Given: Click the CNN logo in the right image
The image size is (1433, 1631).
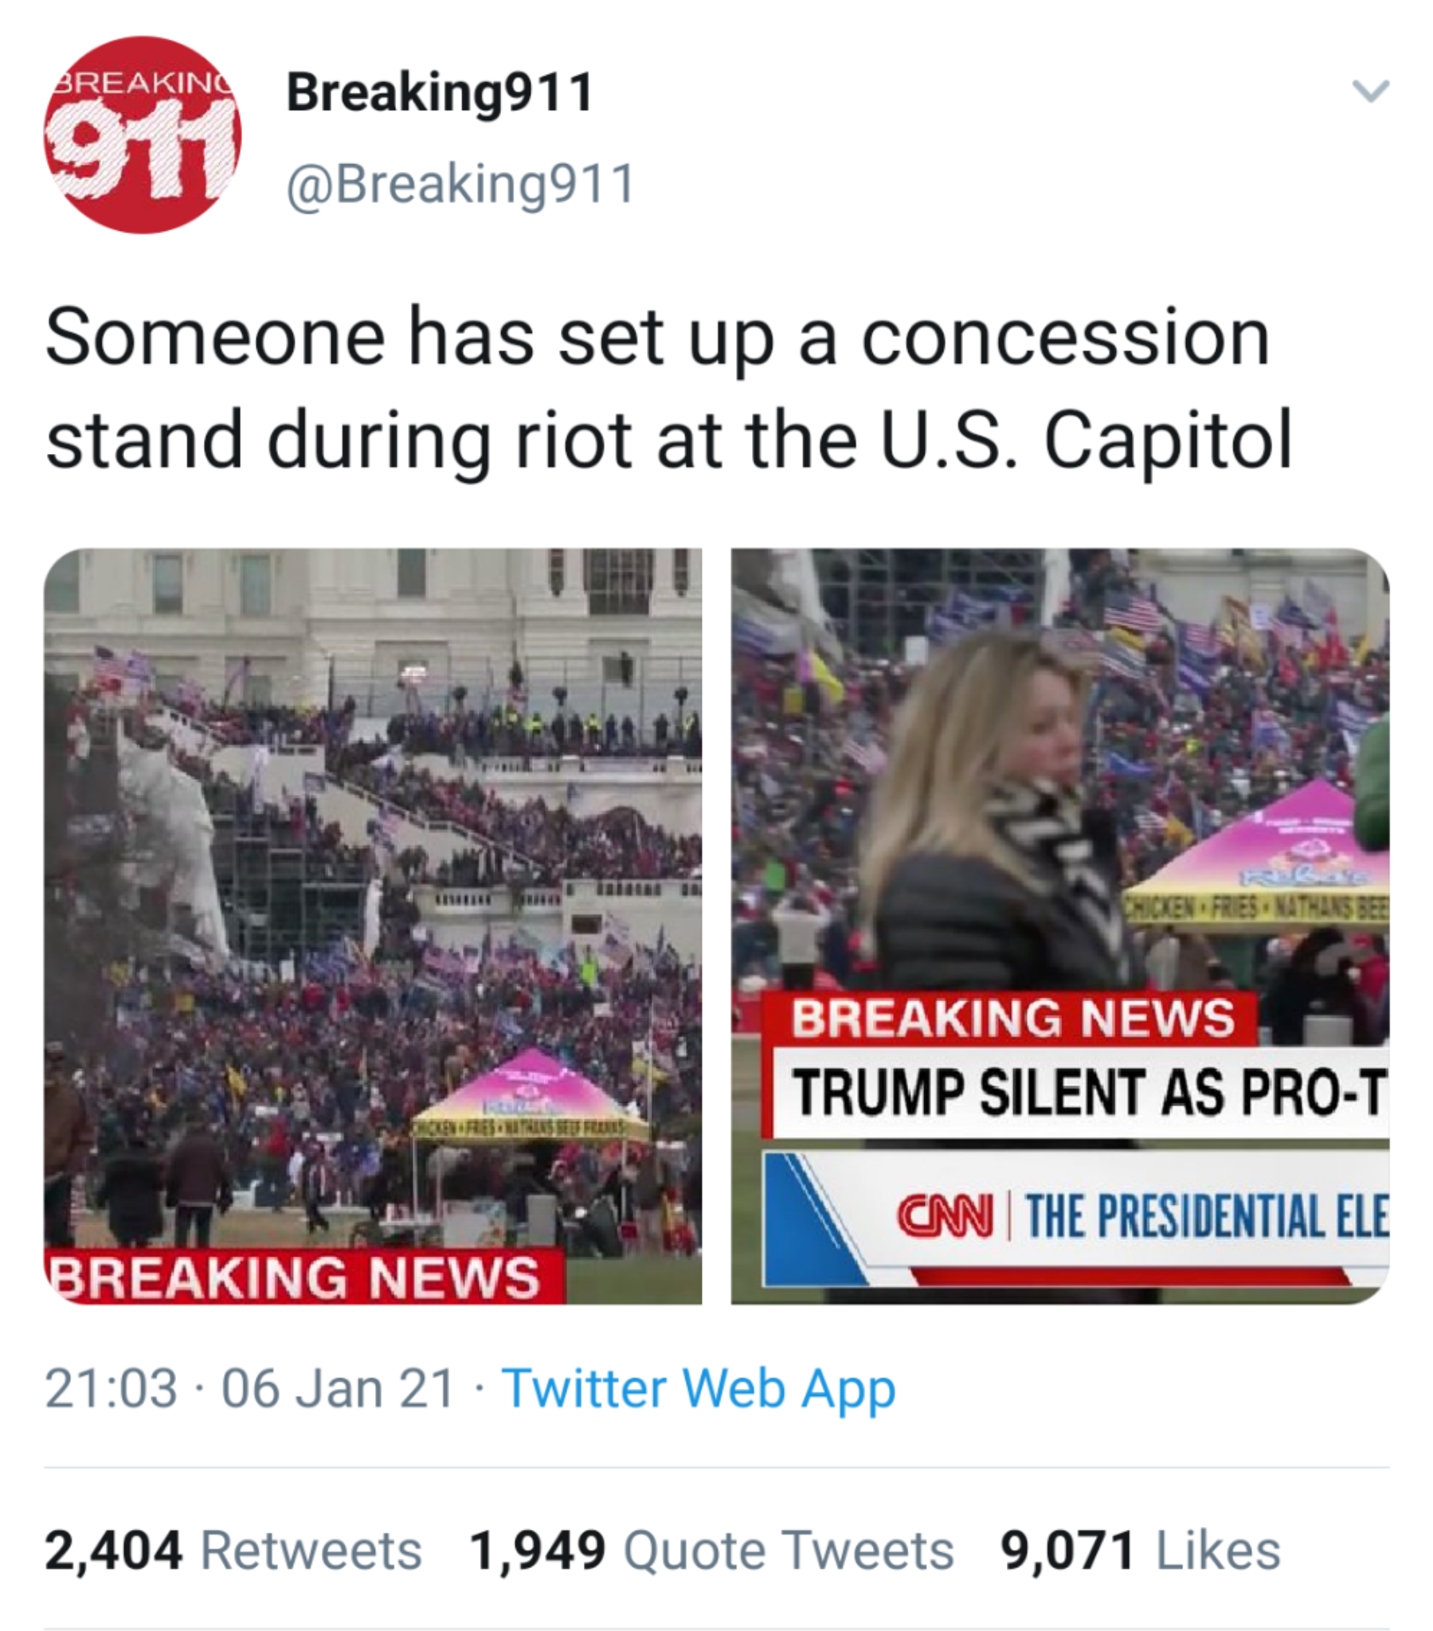Looking at the screenshot, I should point(946,1215).
